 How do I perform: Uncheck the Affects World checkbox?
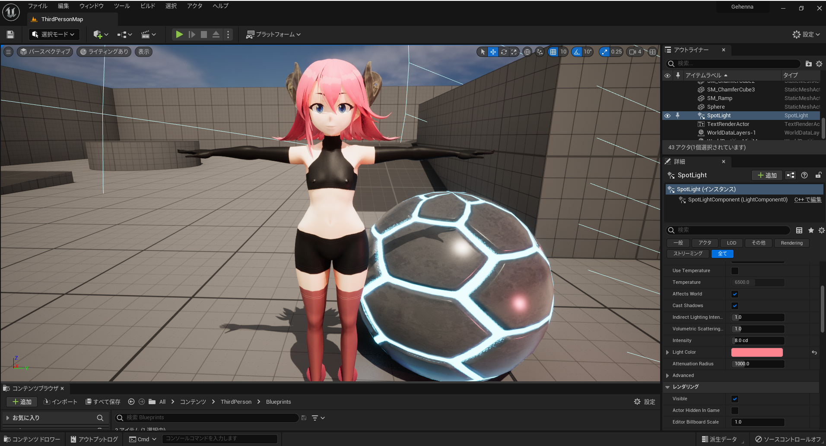(x=735, y=294)
